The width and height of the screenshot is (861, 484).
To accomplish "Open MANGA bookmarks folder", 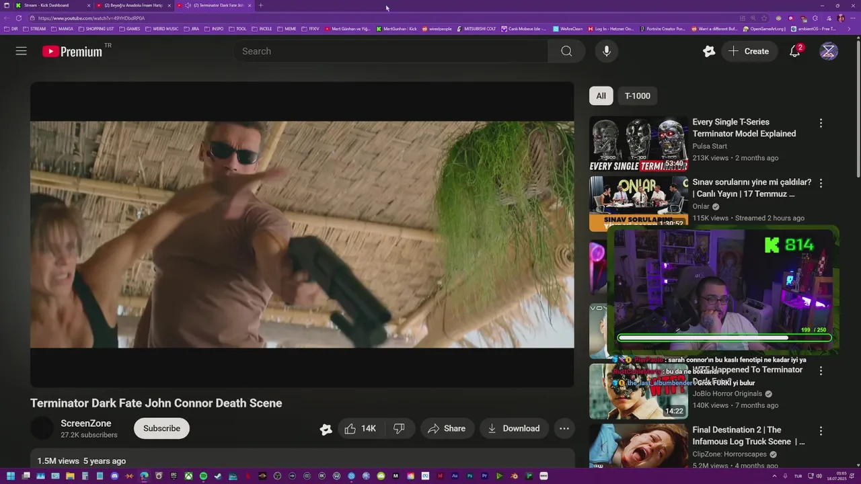I will pos(62,29).
